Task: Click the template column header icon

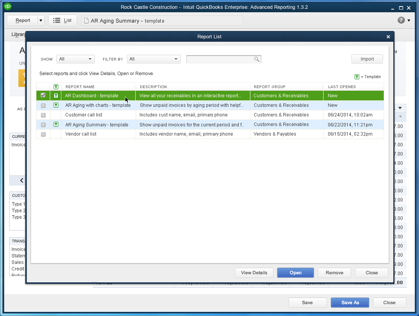Action: (56, 87)
